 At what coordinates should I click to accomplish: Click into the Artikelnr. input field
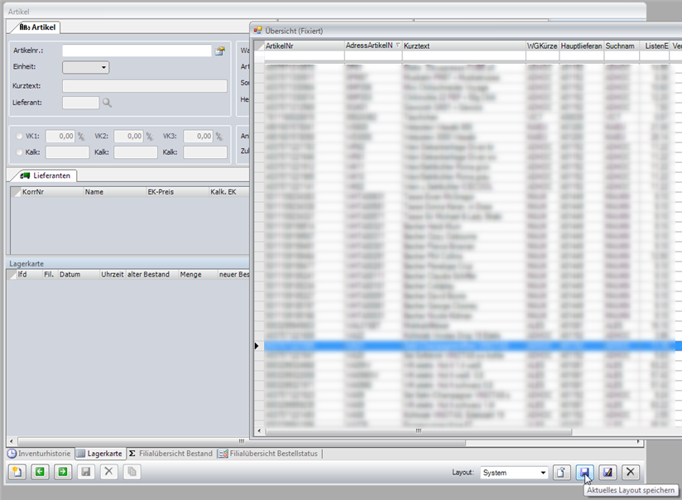point(137,50)
